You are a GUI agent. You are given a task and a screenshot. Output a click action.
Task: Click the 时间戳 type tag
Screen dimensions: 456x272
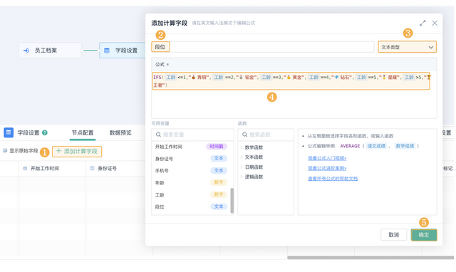click(x=217, y=147)
